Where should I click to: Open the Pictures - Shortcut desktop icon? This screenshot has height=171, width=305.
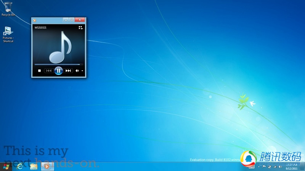[x=8, y=35]
